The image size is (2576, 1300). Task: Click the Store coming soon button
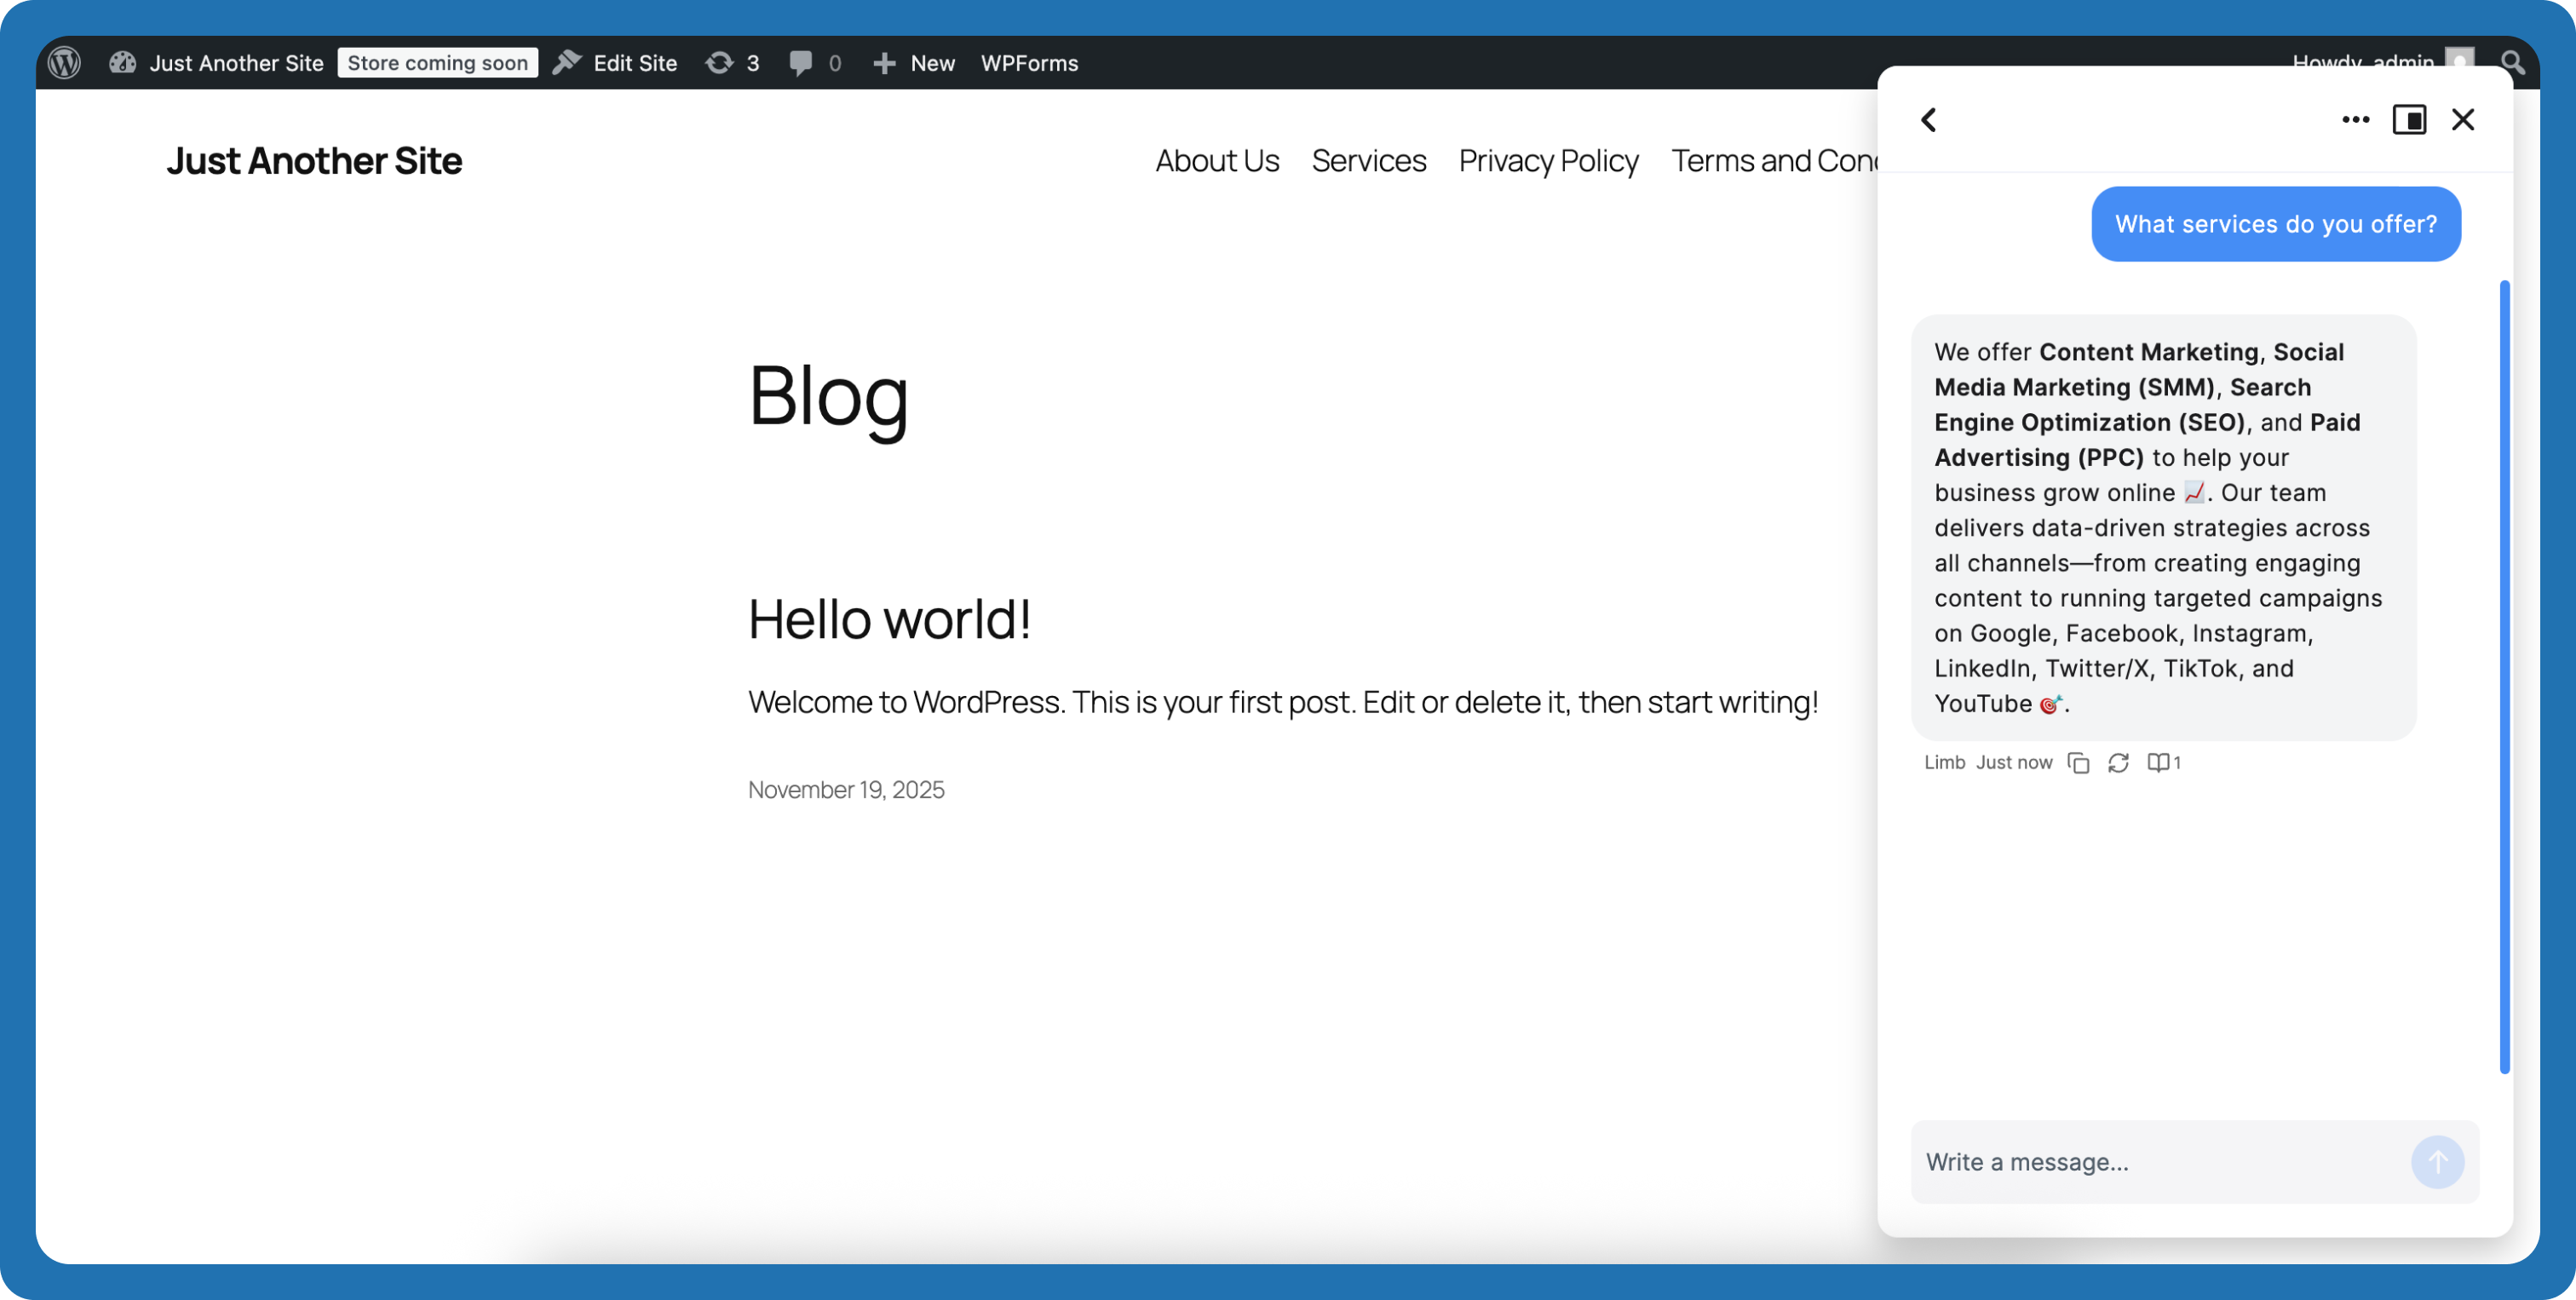point(437,62)
